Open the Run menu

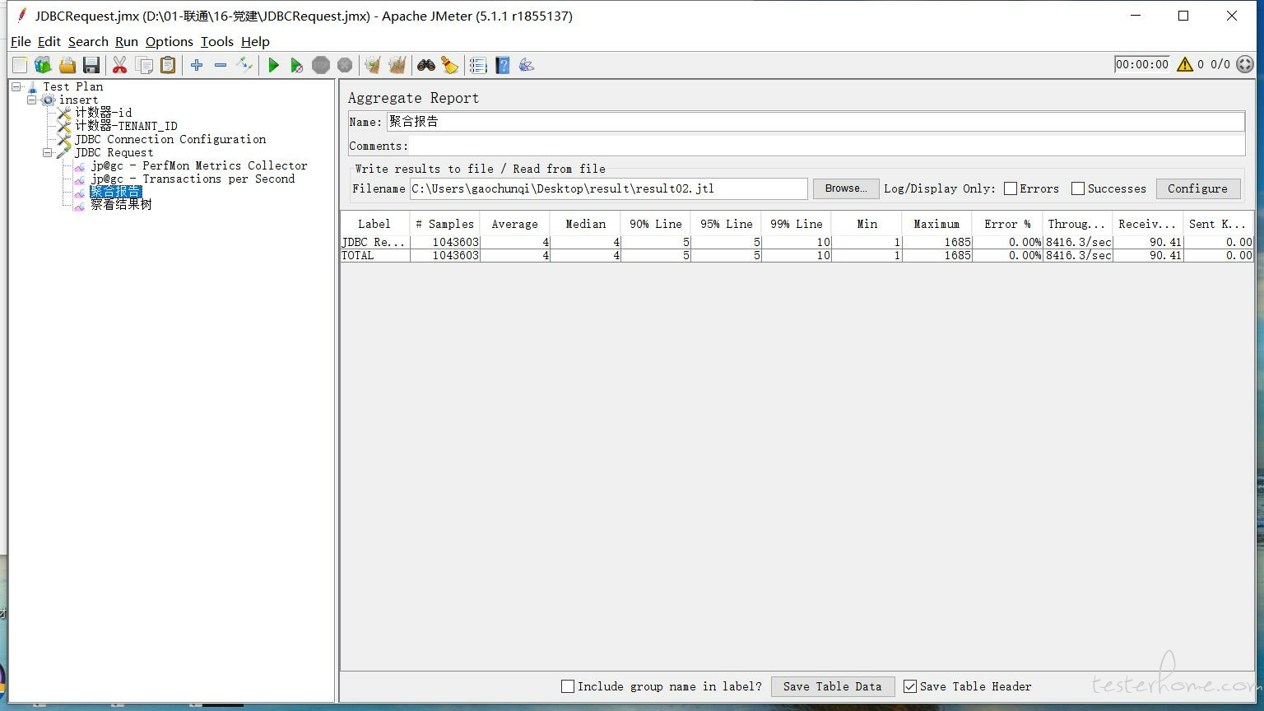click(127, 41)
